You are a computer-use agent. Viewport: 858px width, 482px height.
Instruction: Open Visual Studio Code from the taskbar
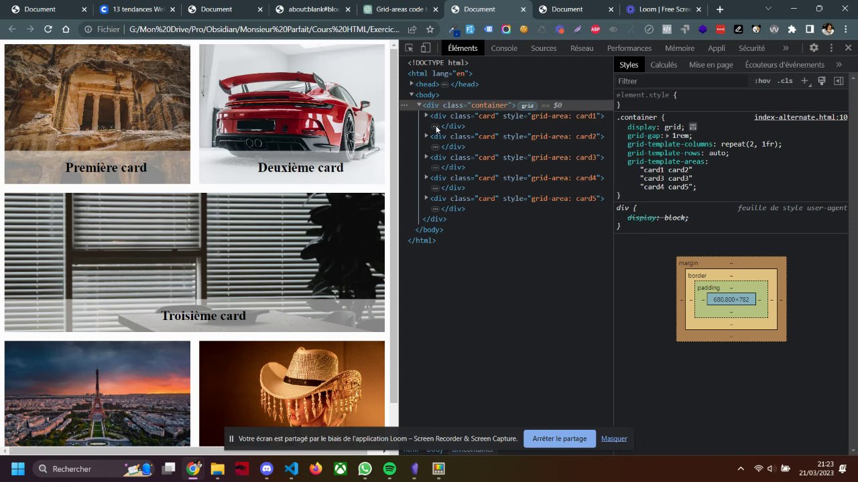291,469
